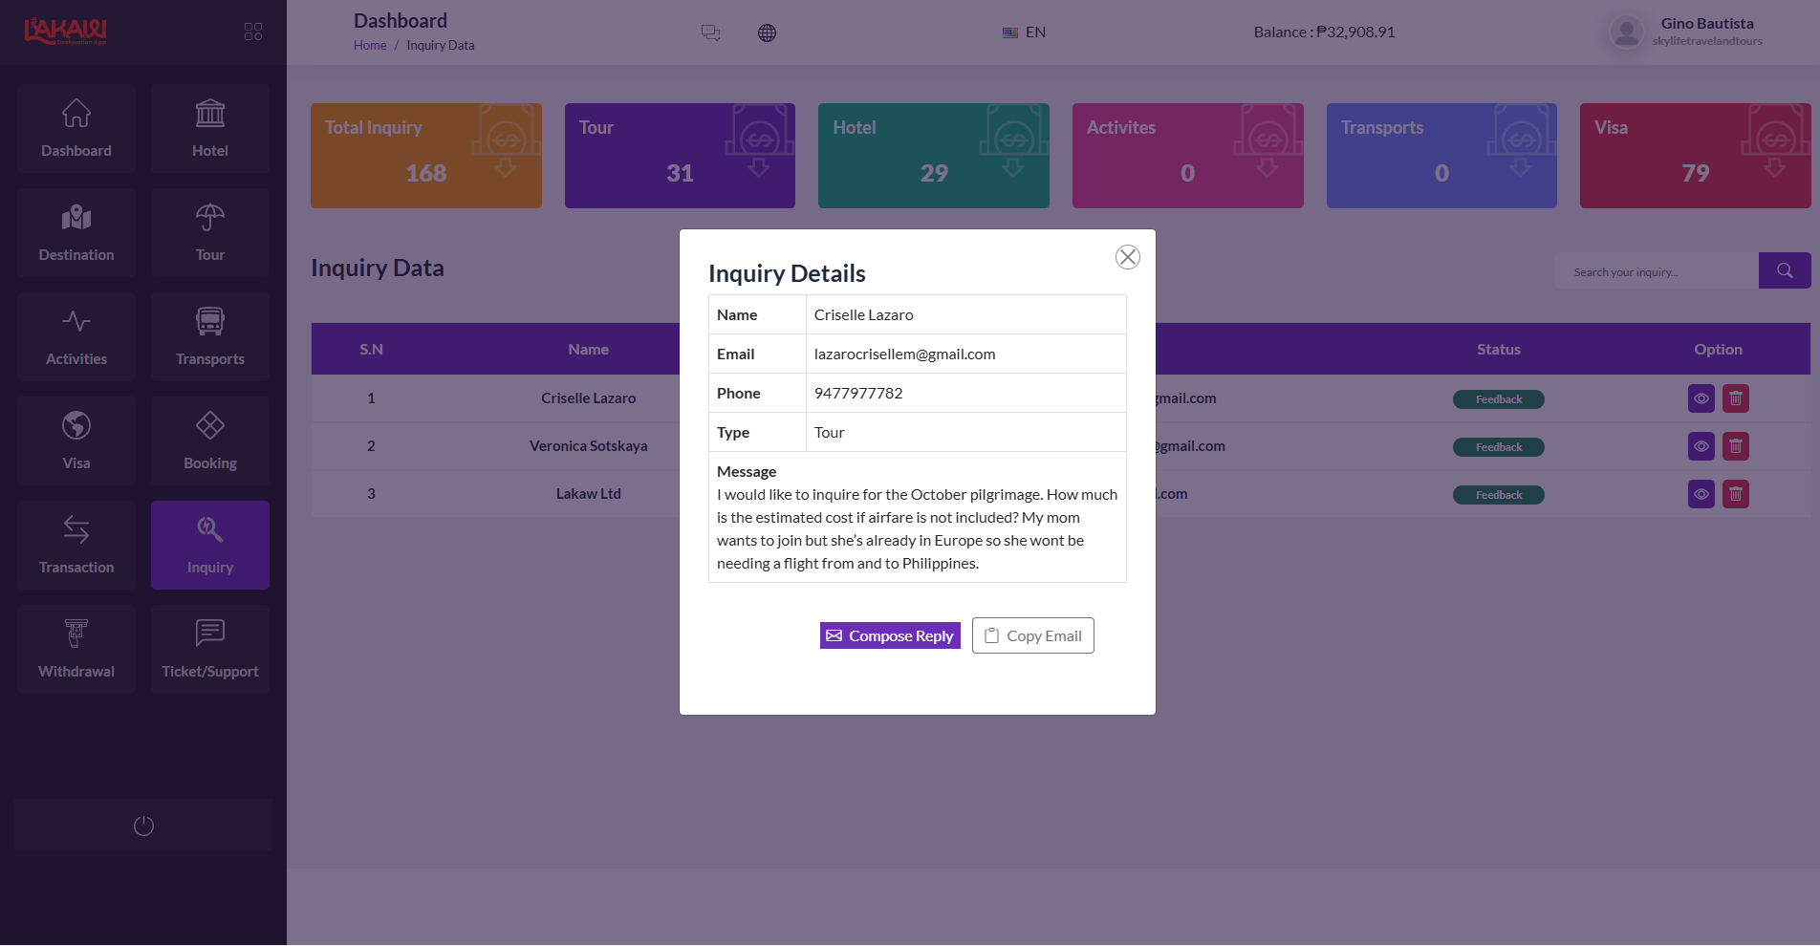Click Feedback status for Veronica Sotskaya
This screenshot has height=946, width=1820.
[x=1499, y=447]
